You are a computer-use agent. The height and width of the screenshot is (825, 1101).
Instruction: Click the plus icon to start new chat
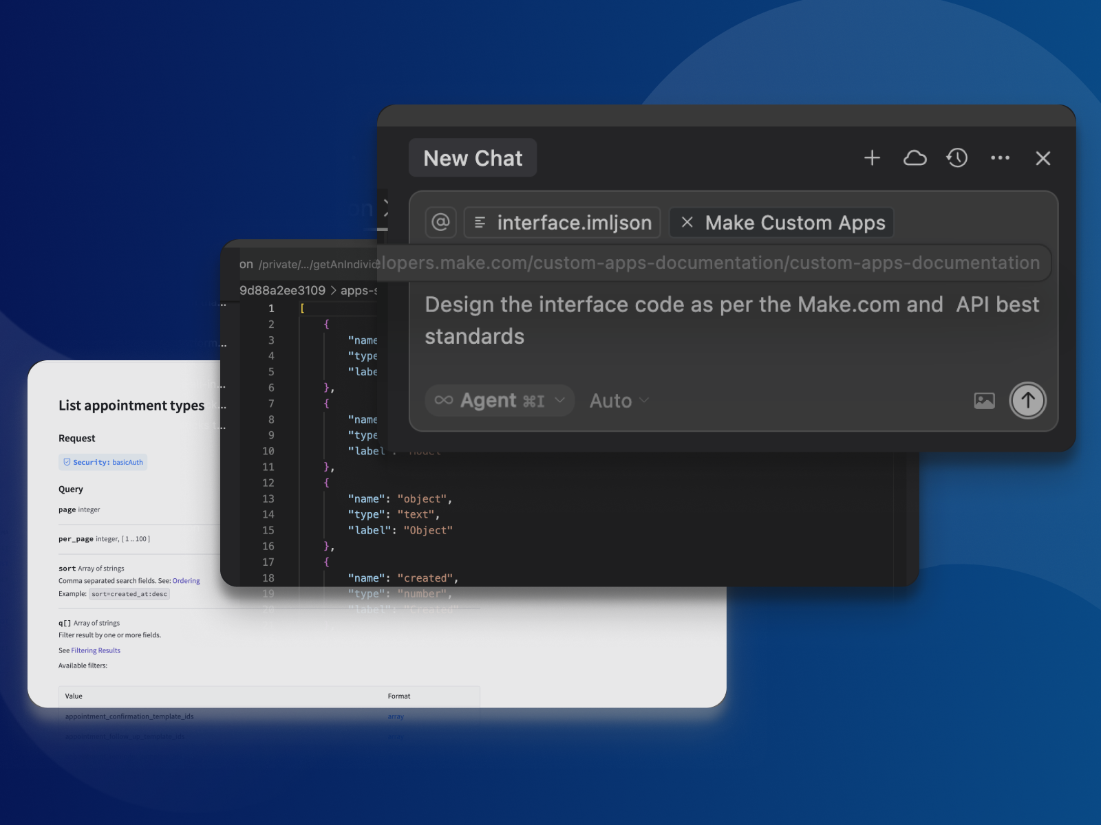pyautogui.click(x=872, y=158)
